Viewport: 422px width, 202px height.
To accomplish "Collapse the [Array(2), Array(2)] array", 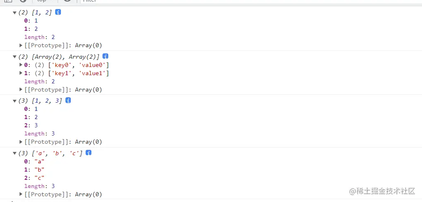I will coord(15,57).
